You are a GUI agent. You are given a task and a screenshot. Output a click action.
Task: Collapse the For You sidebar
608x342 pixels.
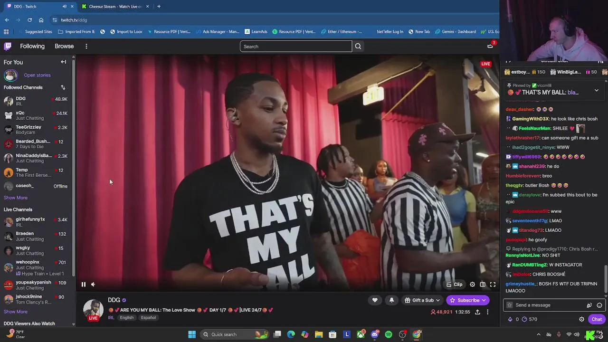point(63,62)
